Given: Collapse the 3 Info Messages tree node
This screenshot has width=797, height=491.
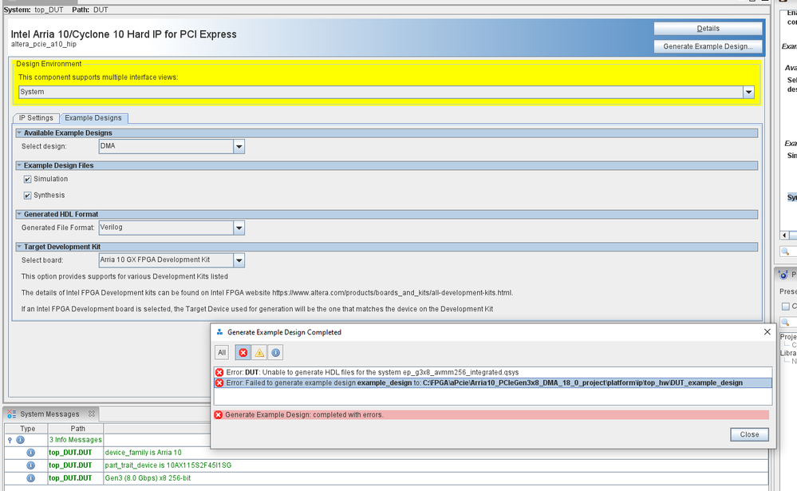Looking at the screenshot, I should pyautogui.click(x=10, y=440).
